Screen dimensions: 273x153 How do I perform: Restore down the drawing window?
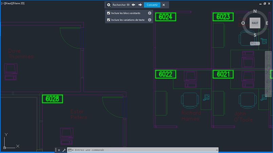tap(265, 3)
